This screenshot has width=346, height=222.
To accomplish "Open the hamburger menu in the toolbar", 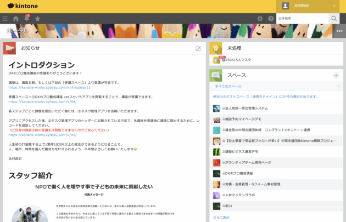I will 5,19.
